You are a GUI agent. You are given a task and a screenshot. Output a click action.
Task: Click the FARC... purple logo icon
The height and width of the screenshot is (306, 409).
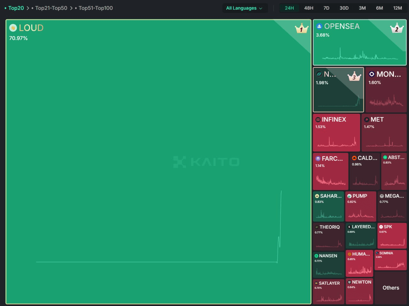[x=318, y=159]
